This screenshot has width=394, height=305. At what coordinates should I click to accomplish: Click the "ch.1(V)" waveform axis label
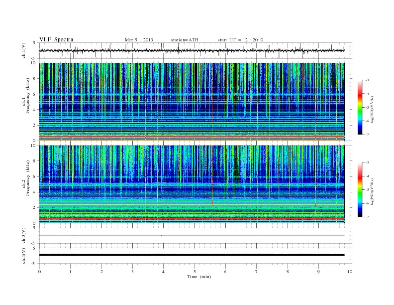[23, 50]
